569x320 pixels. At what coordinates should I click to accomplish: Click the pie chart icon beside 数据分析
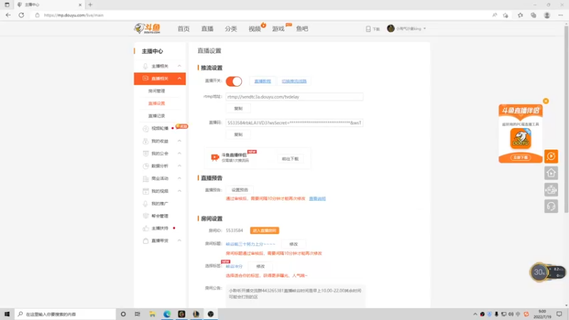(146, 166)
